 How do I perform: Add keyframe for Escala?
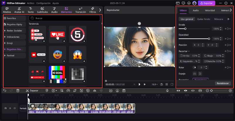click(x=228, y=29)
